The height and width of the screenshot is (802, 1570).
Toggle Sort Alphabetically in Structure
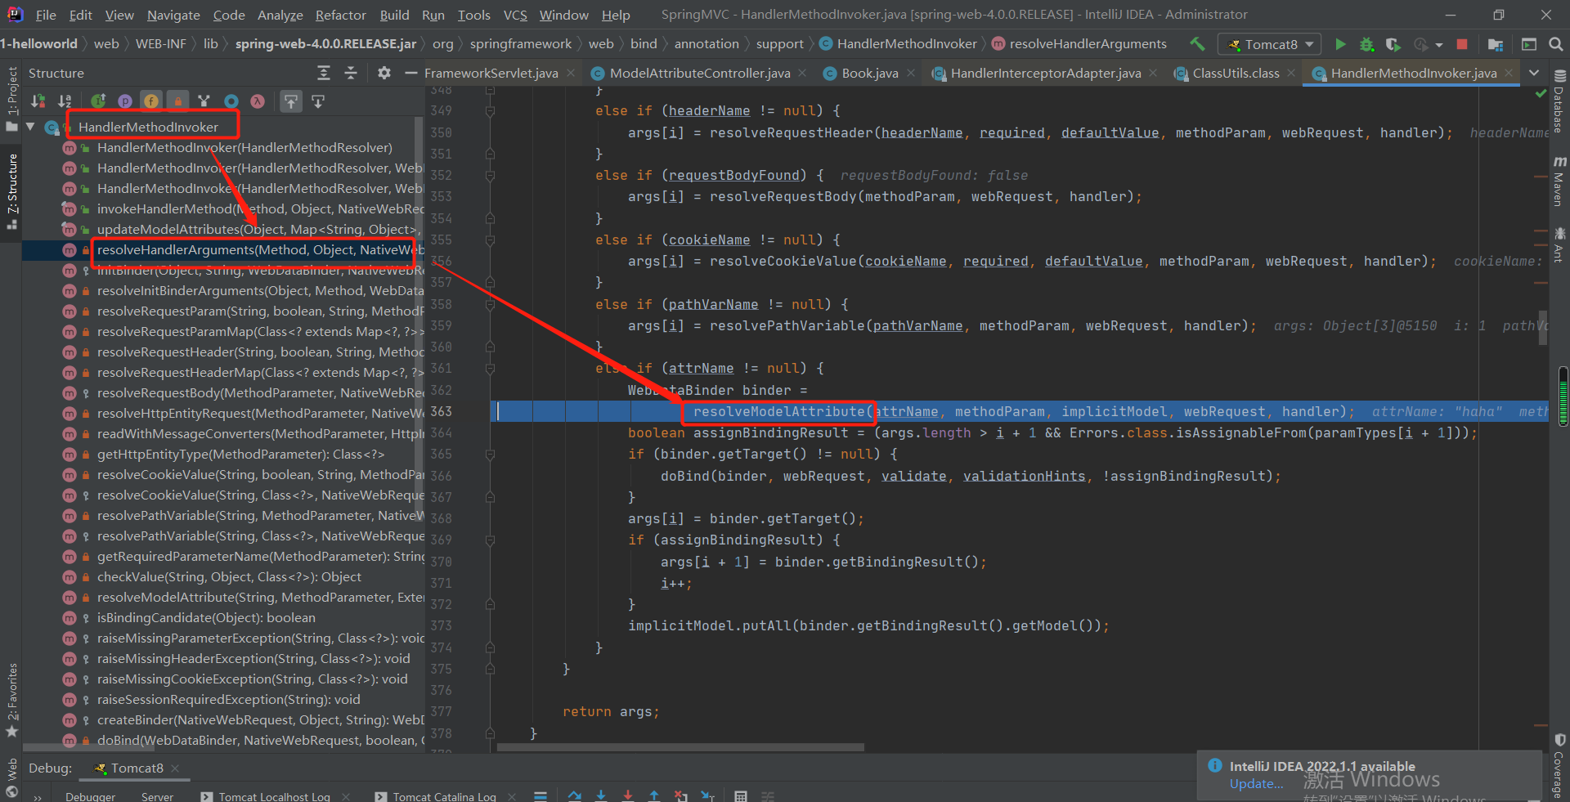(65, 101)
